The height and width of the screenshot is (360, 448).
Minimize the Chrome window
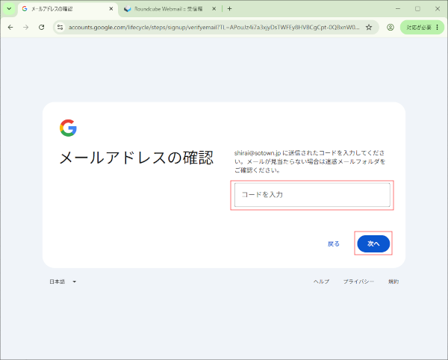tap(398, 8)
